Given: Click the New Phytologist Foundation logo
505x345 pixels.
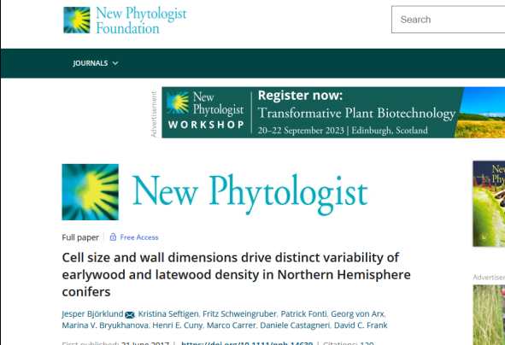Looking at the screenshot, I should [125, 20].
